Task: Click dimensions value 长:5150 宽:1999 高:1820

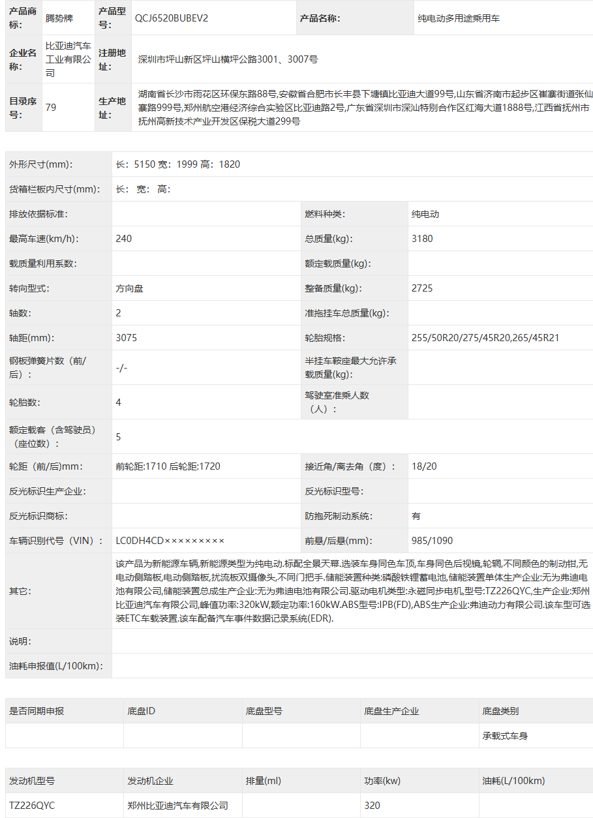Action: [x=177, y=164]
